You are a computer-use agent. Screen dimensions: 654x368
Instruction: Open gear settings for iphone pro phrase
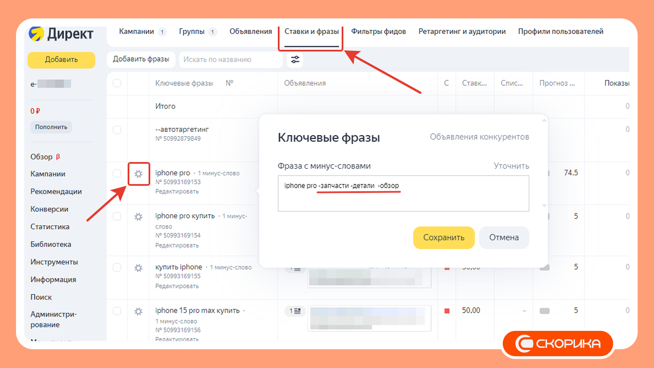[138, 174]
